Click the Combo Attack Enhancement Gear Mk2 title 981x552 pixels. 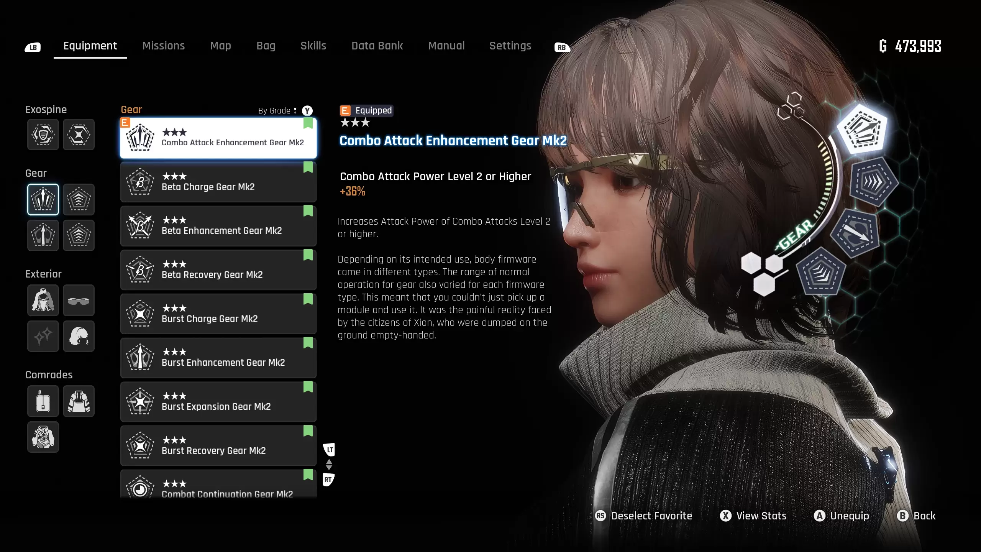453,141
